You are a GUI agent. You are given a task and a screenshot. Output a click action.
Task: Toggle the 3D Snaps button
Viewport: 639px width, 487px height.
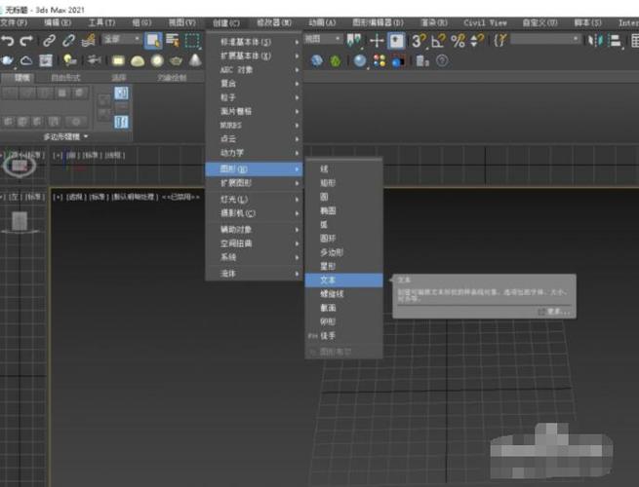coord(419,40)
